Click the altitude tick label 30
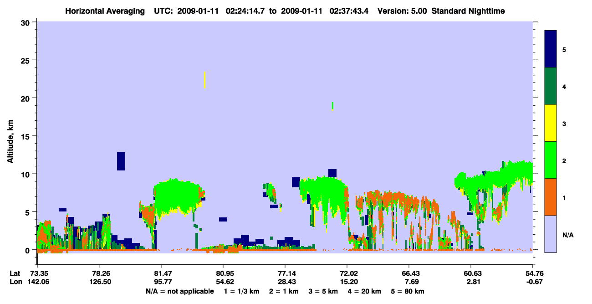 click(x=26, y=22)
